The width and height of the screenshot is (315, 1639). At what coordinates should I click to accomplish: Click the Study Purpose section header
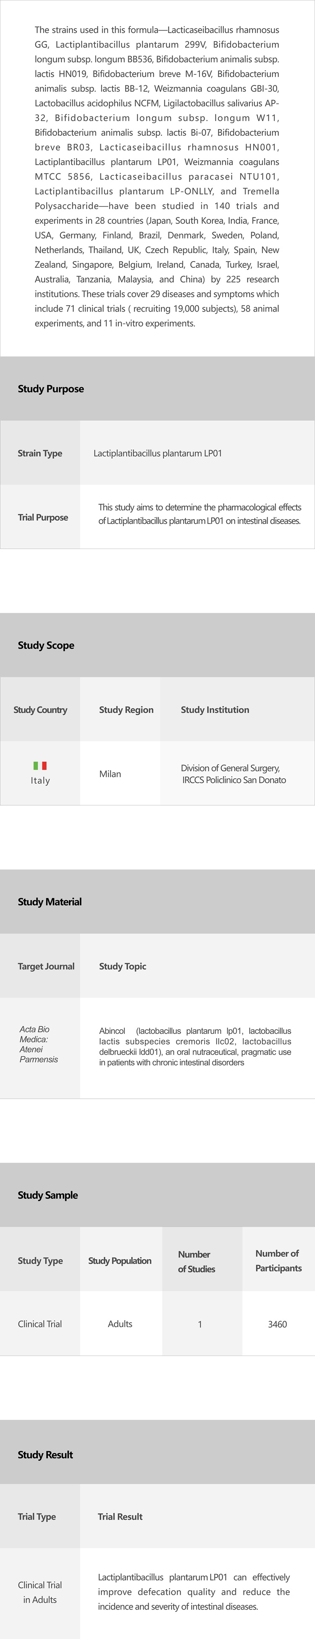tap(51, 389)
